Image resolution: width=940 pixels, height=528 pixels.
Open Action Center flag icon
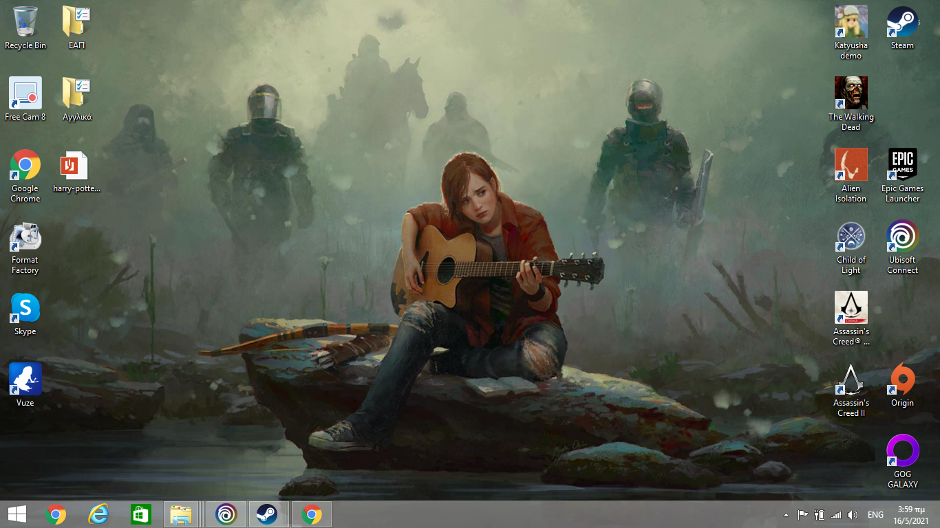pyautogui.click(x=802, y=515)
